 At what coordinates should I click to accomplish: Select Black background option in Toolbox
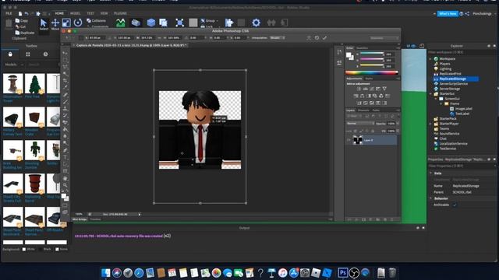[x=41, y=249]
